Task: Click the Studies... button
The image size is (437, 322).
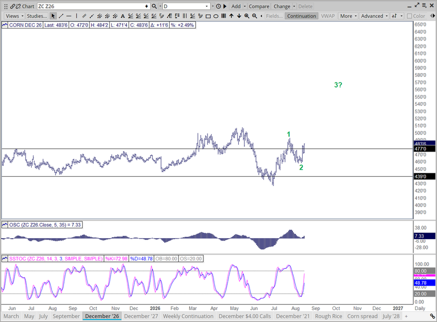Action: point(37,16)
